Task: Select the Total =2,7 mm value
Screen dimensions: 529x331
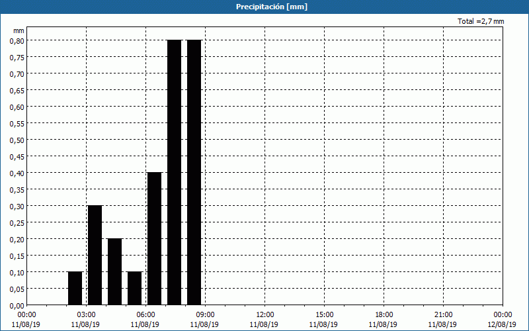Action: click(x=481, y=21)
